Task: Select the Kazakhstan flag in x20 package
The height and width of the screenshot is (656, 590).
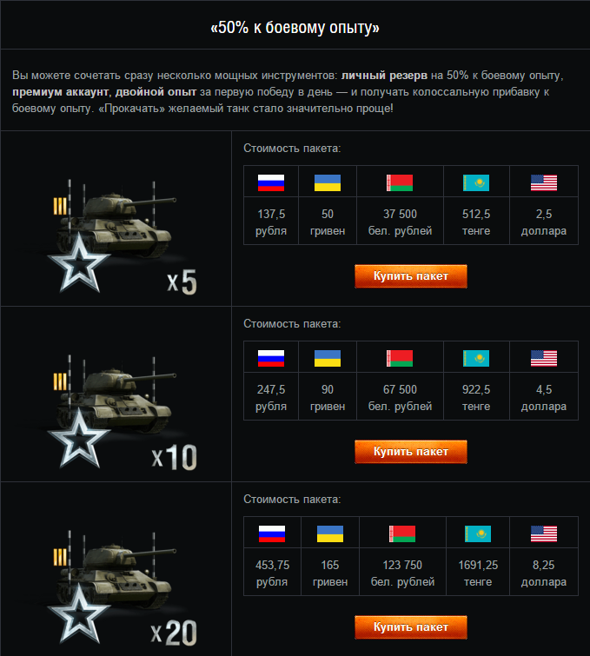Action: click(478, 533)
